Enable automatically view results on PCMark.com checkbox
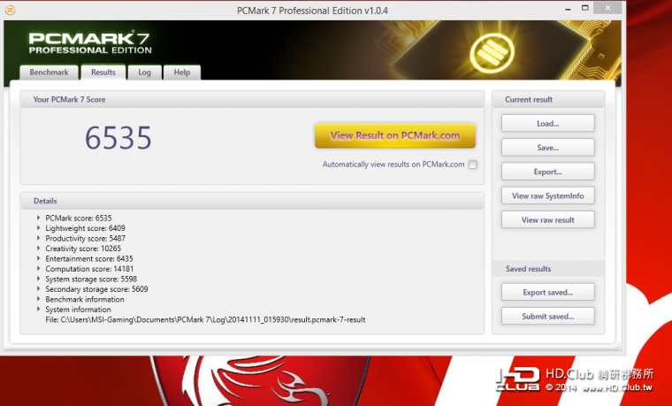The image size is (672, 406). click(x=472, y=165)
